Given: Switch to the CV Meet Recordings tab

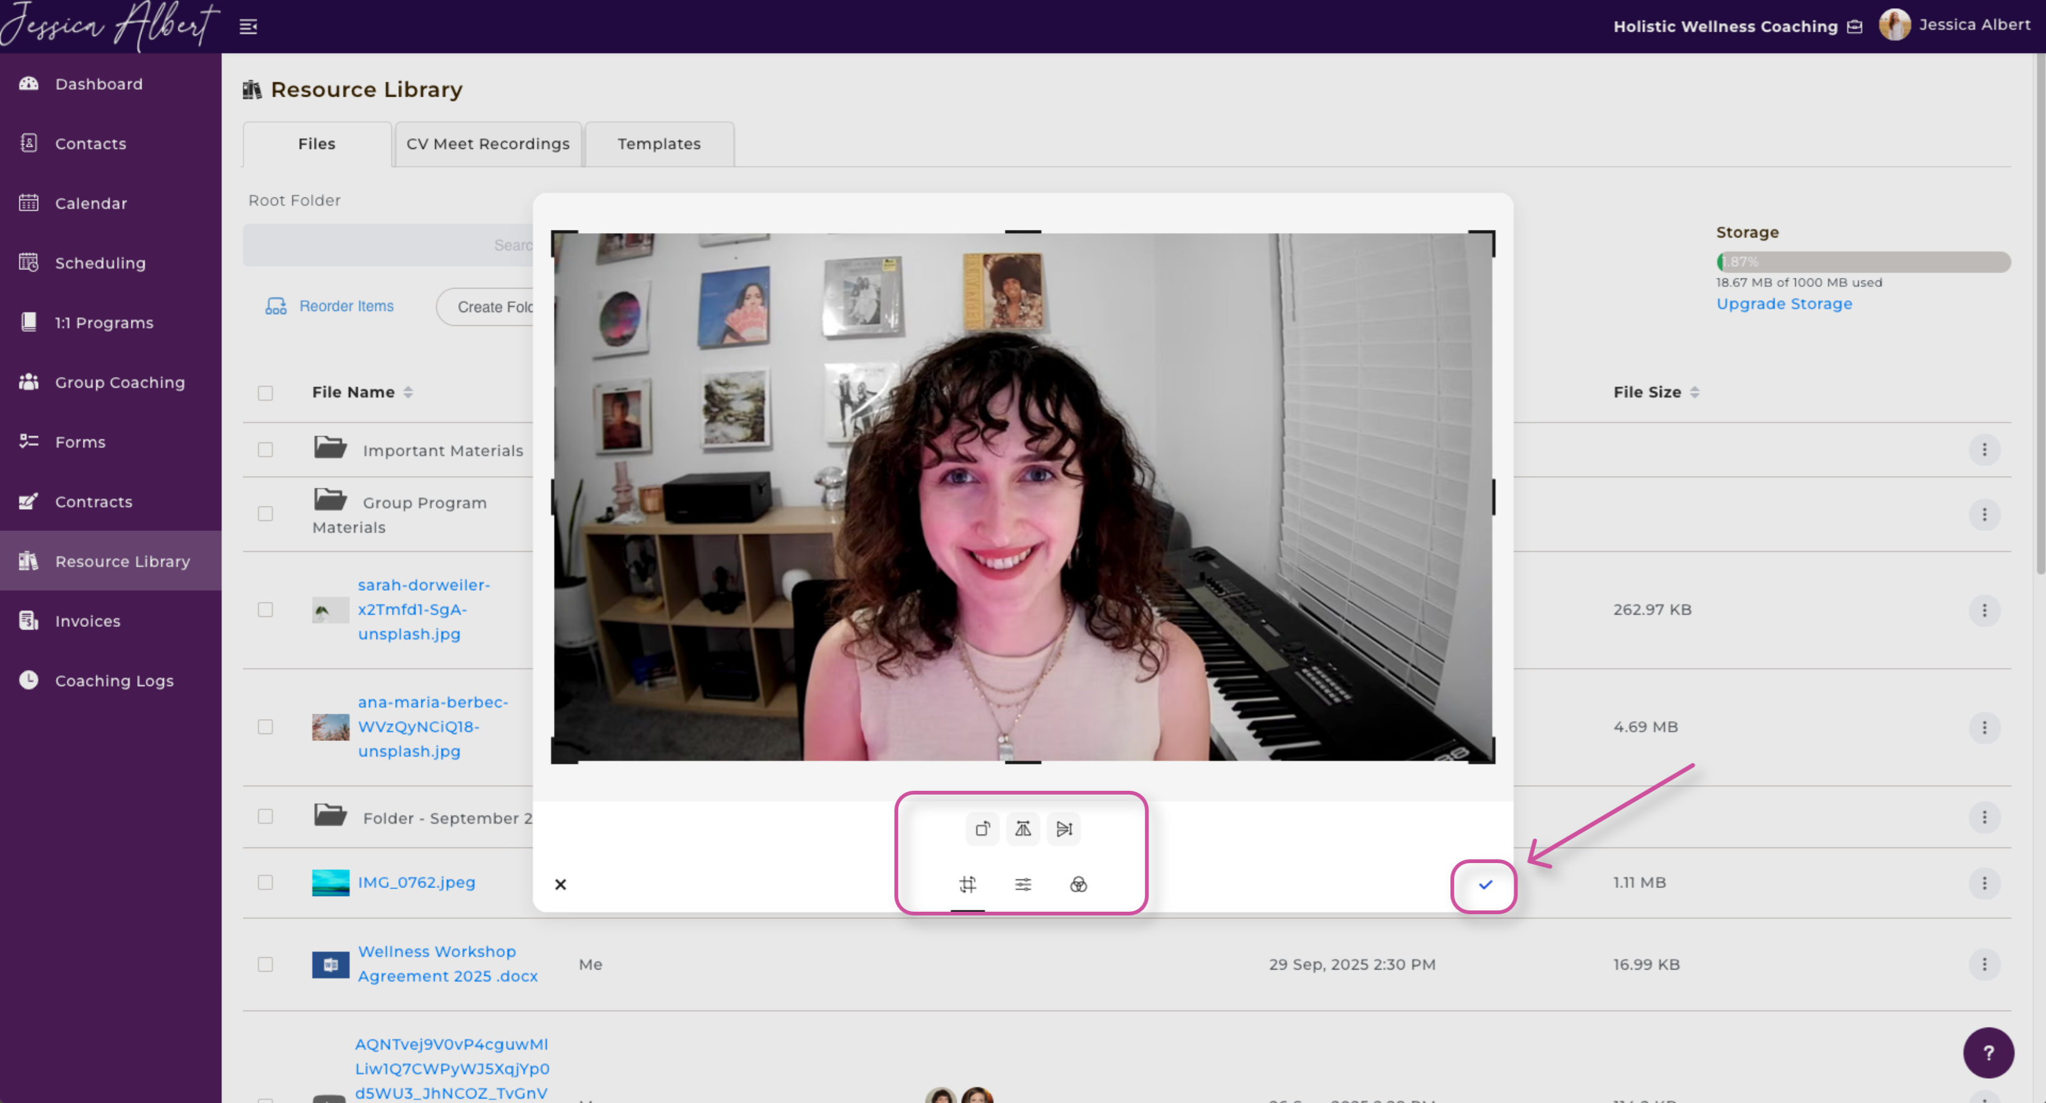Looking at the screenshot, I should (488, 144).
